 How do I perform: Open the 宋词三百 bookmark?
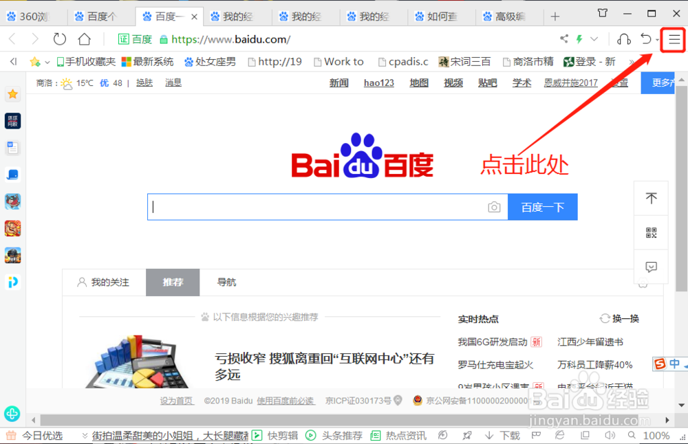464,62
